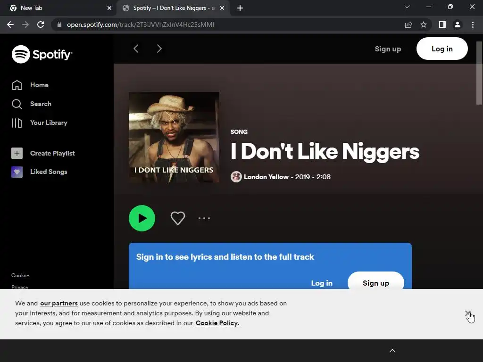Click Log in inside the blue lyrics banner
The width and height of the screenshot is (483, 362).
pyautogui.click(x=322, y=283)
